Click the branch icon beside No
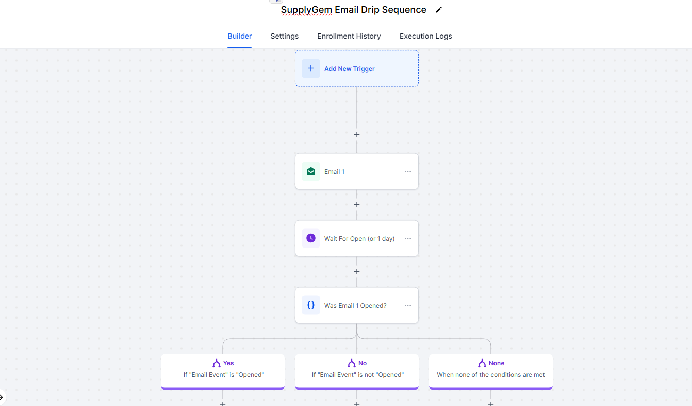 (352, 363)
